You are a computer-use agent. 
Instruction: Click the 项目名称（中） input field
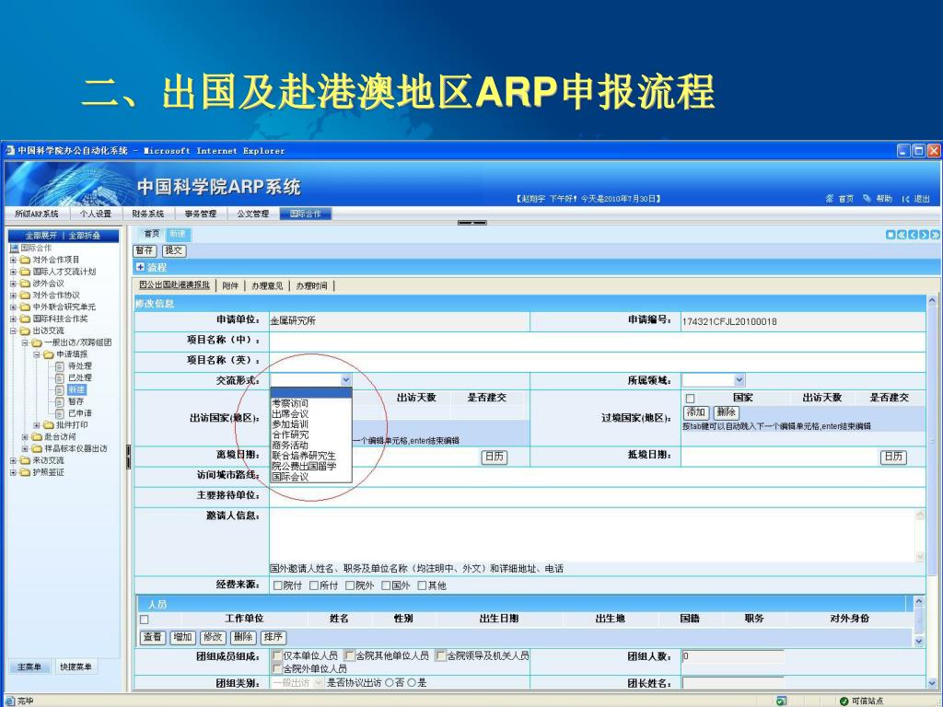597,341
